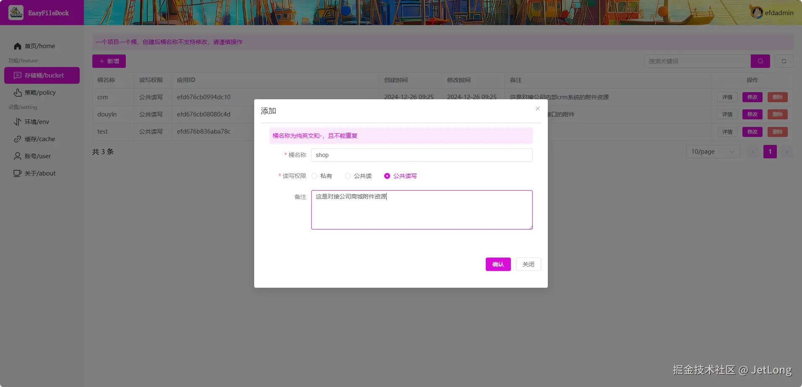Screen dimensions: 802x387
Task: Click the 创建时间 column header
Action: click(x=396, y=80)
